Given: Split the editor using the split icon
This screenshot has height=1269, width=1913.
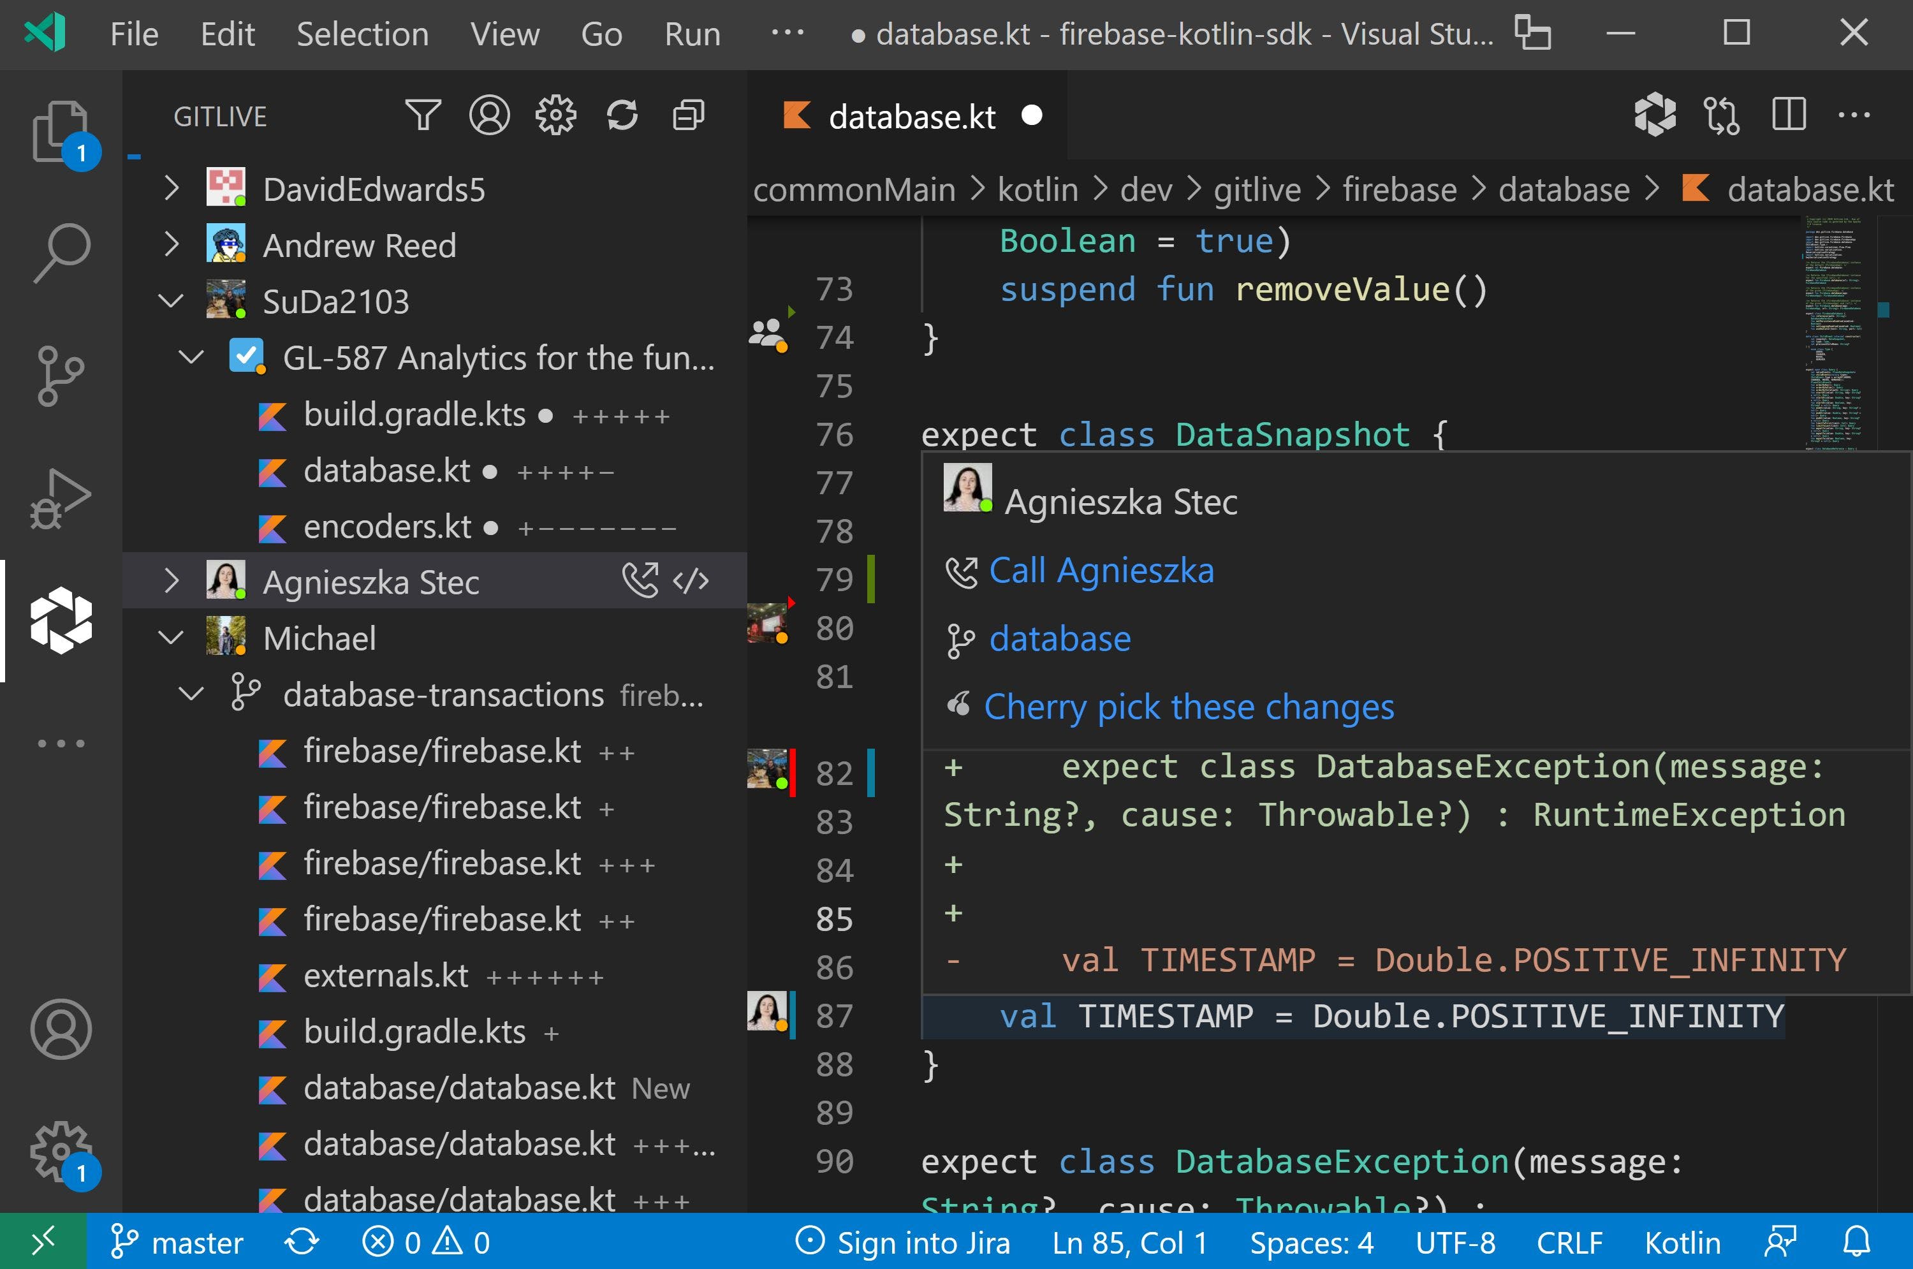Looking at the screenshot, I should tap(1789, 115).
